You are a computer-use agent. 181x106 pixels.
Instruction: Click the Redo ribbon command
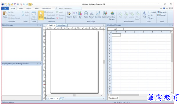point(25,15)
